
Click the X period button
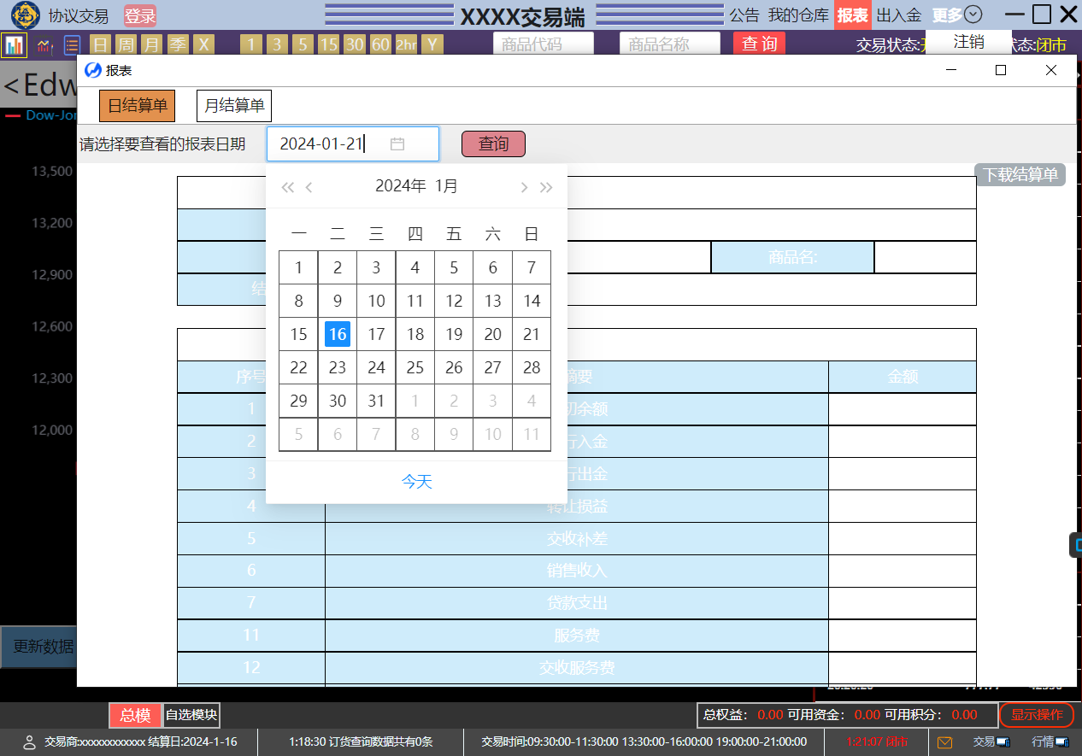pyautogui.click(x=203, y=44)
